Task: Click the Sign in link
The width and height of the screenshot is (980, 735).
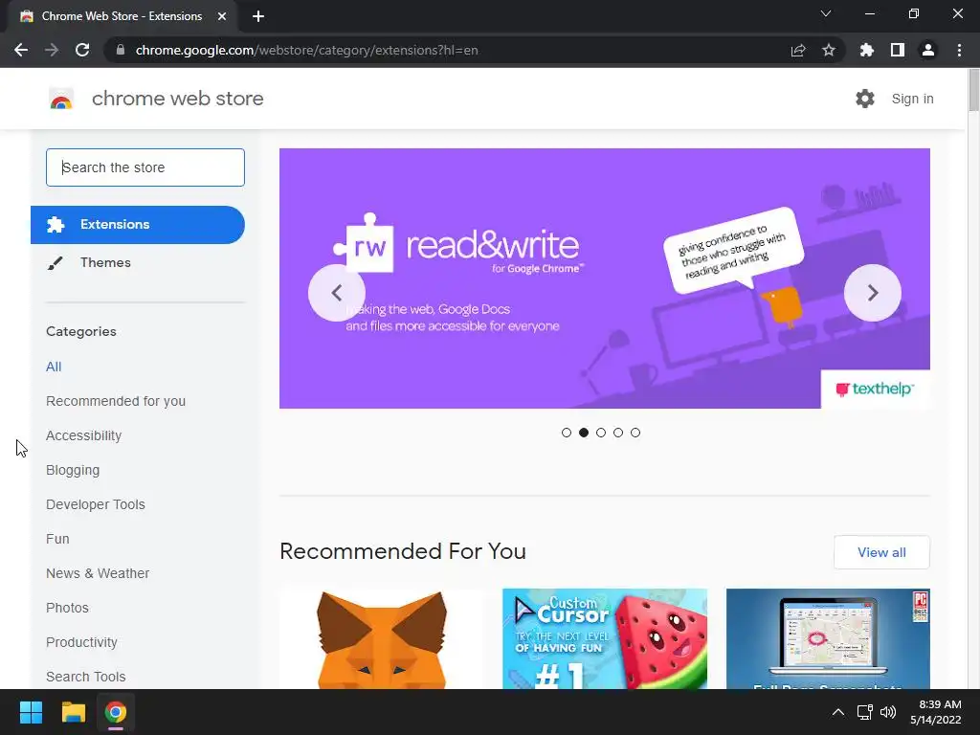Action: tap(912, 99)
